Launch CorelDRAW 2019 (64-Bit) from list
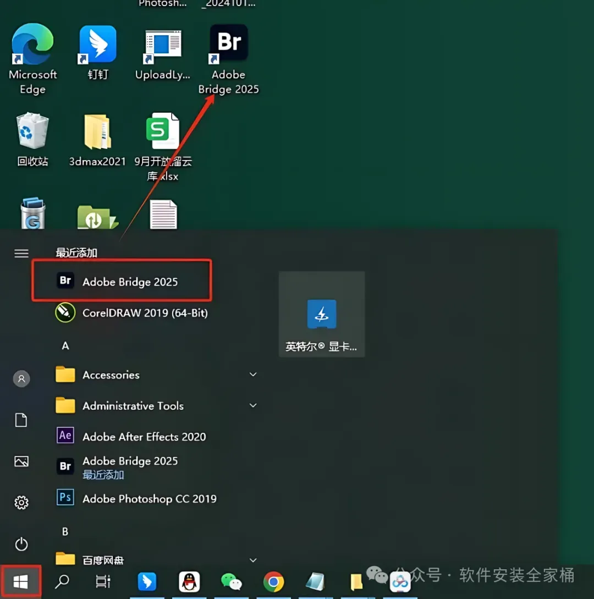 pos(132,312)
